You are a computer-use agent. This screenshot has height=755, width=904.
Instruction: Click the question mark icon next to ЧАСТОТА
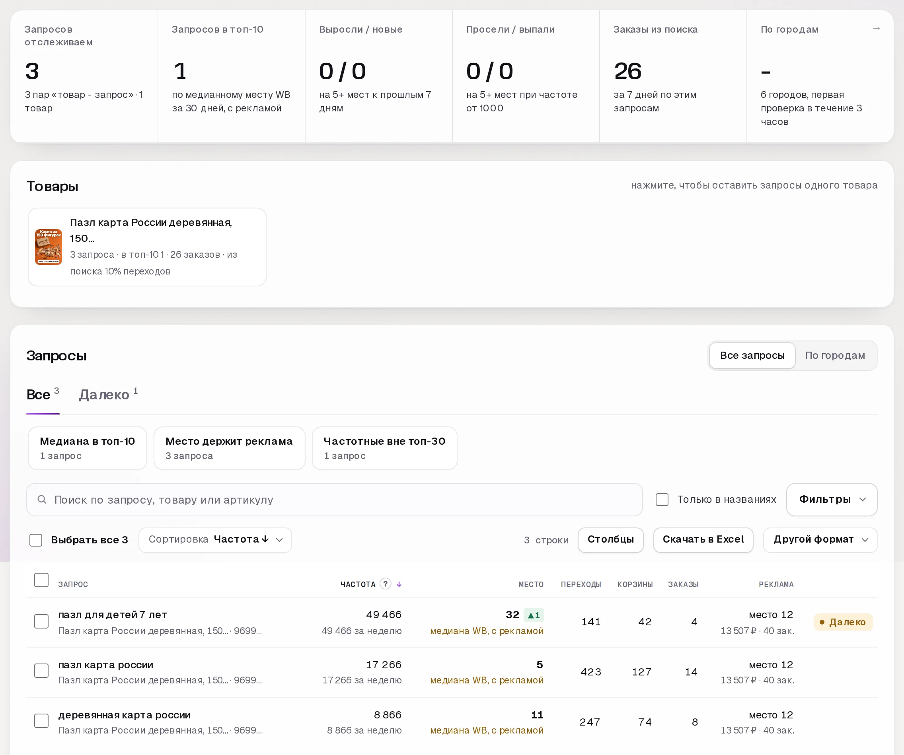pyautogui.click(x=385, y=584)
